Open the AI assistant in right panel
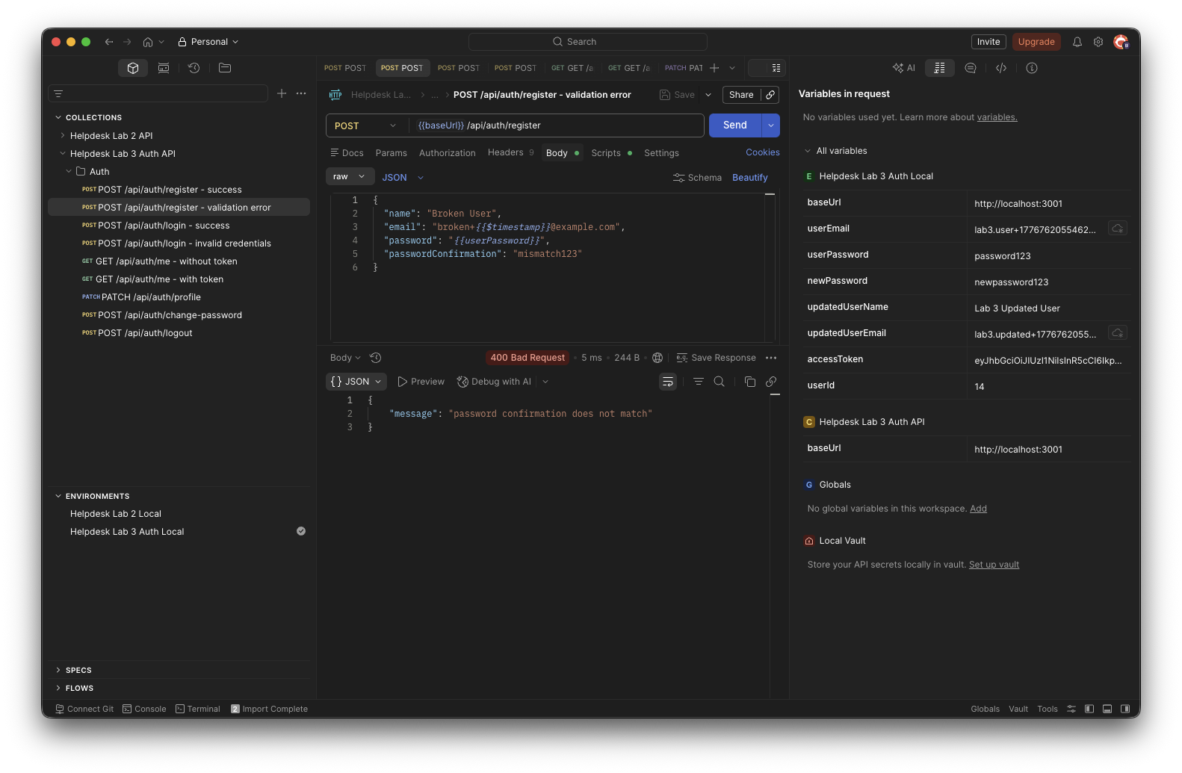Viewport: 1182px width, 773px height. click(904, 68)
